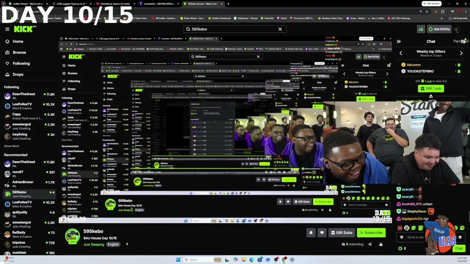The height and width of the screenshot is (264, 470).
Task: Open the Kick hamburger sidebar menu
Action: [7, 29]
